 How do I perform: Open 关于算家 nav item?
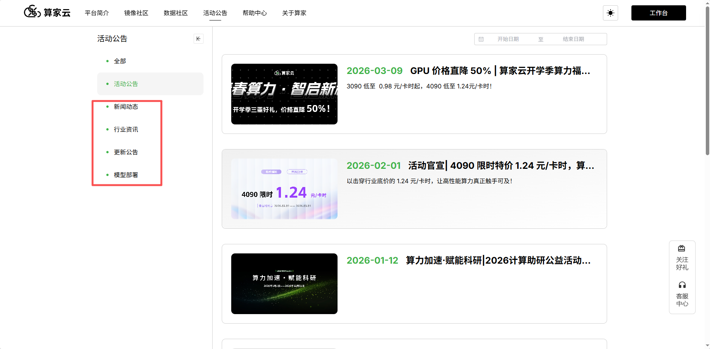[294, 13]
